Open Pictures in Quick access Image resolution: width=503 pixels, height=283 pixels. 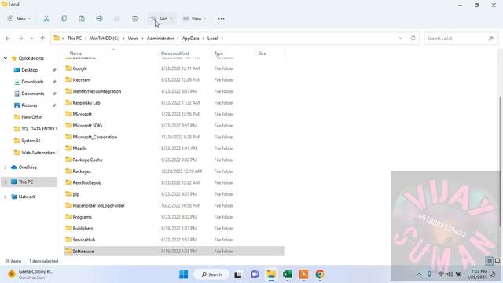29,105
